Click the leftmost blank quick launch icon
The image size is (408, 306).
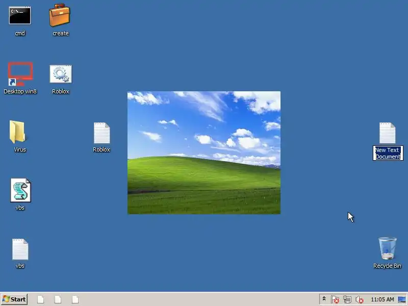tap(41, 299)
